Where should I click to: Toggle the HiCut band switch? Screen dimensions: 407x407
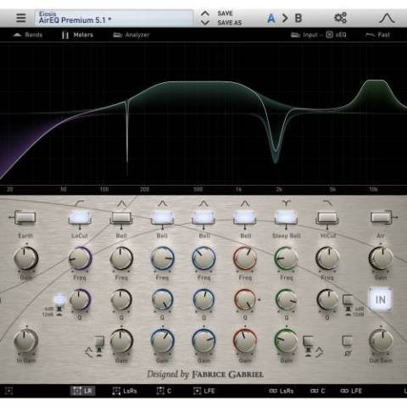coord(327,217)
